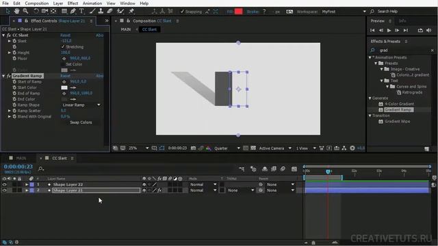Collapse the CC Slant effect group
This screenshot has height=246, width=438.
[x=3, y=35]
